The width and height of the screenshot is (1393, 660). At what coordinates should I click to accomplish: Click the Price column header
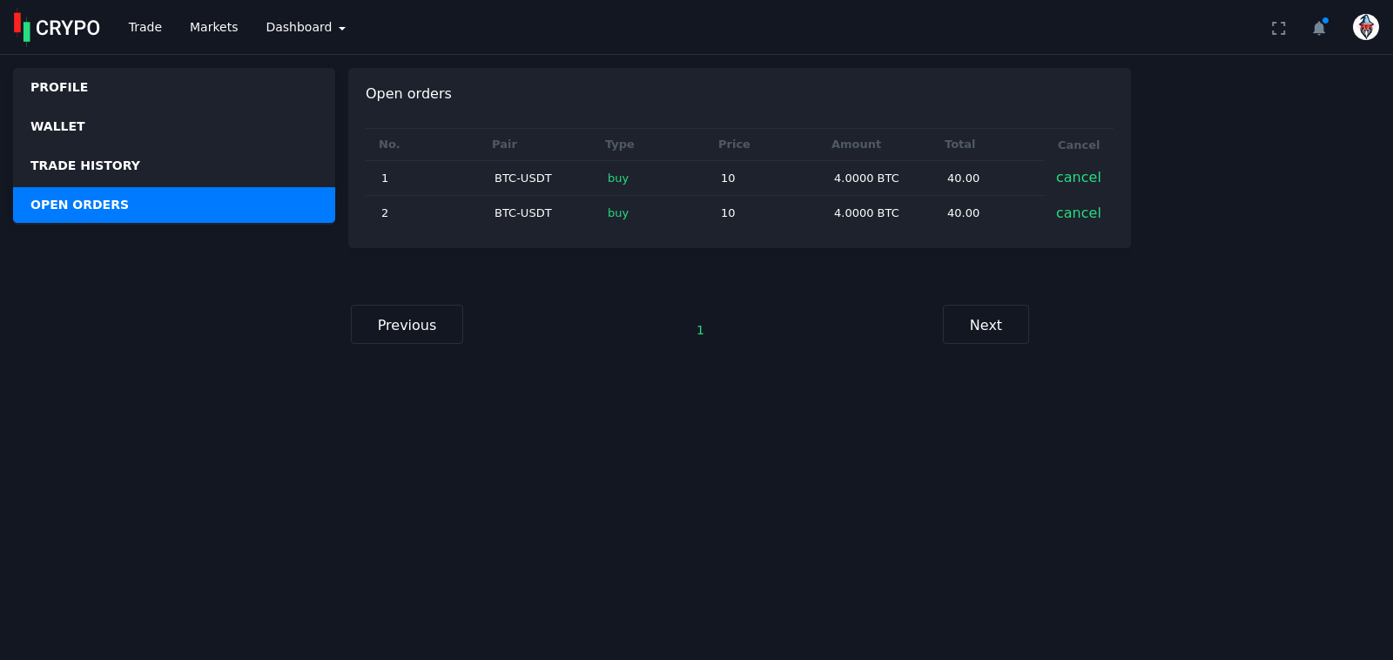(x=734, y=145)
